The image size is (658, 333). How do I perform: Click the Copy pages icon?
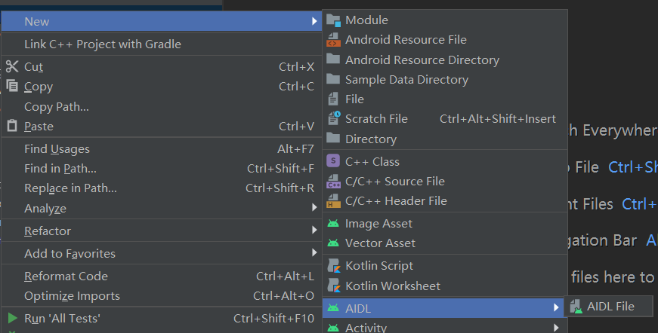pyautogui.click(x=12, y=86)
